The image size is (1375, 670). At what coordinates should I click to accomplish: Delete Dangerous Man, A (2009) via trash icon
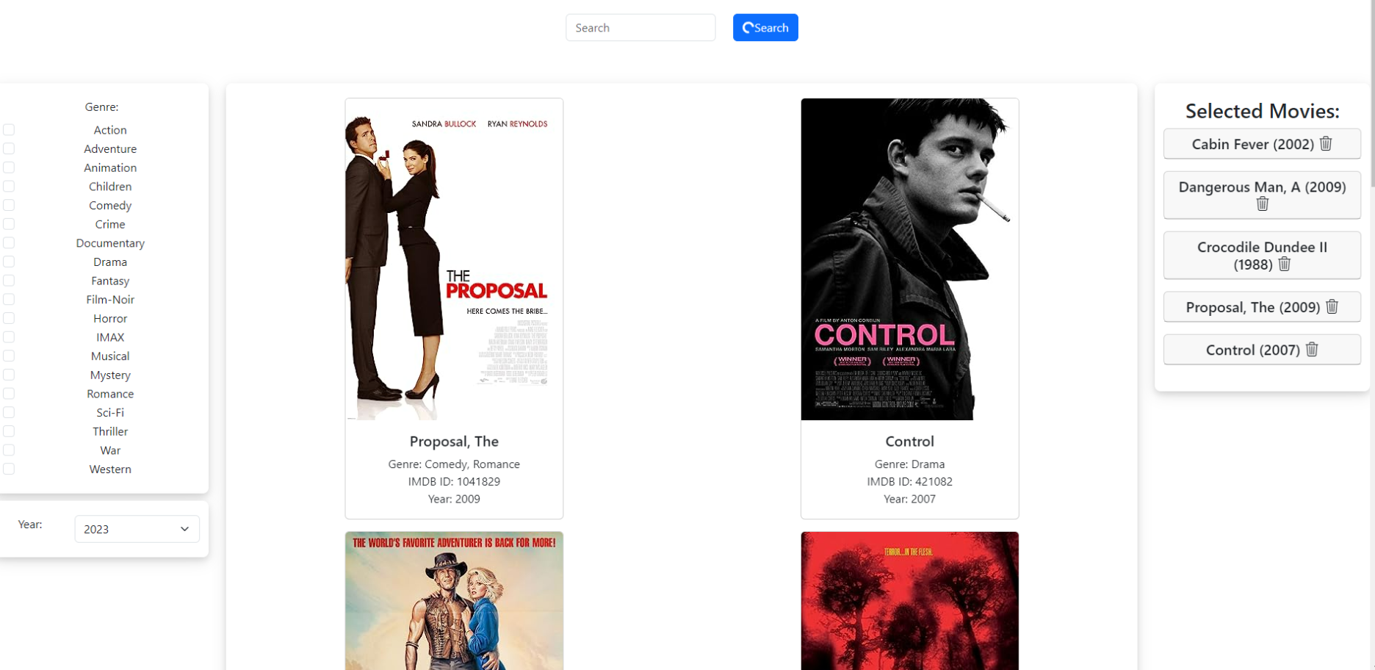click(x=1263, y=203)
